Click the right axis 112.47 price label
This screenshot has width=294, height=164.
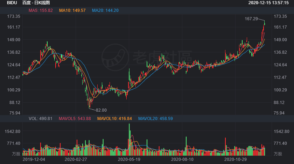pos(280,77)
